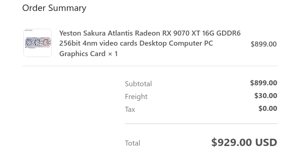Viewport: 299px width, 167px height.
Task: Click the divider line below the product
Action: [150, 66]
